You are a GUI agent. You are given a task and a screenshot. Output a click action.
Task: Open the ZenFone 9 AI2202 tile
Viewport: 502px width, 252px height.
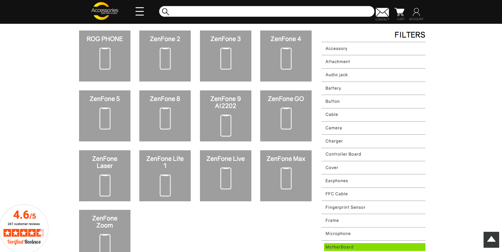[x=225, y=116]
